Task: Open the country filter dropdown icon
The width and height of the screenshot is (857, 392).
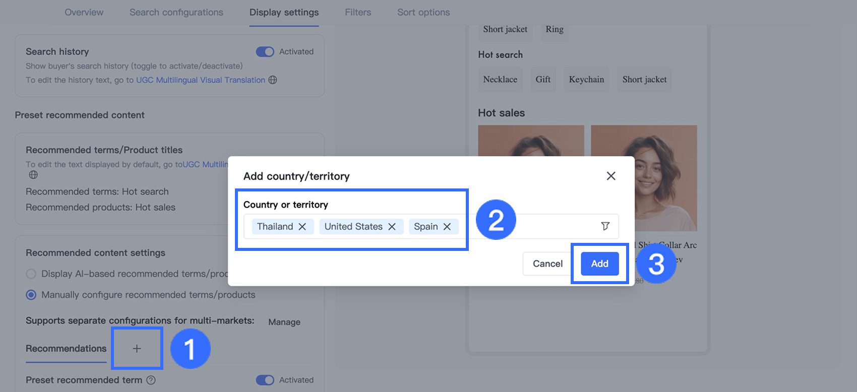Action: point(605,226)
